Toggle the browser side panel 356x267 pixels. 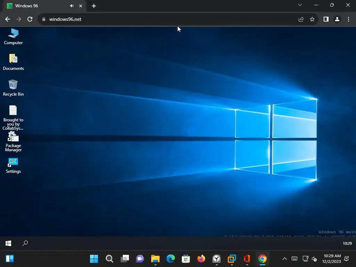tap(326, 19)
